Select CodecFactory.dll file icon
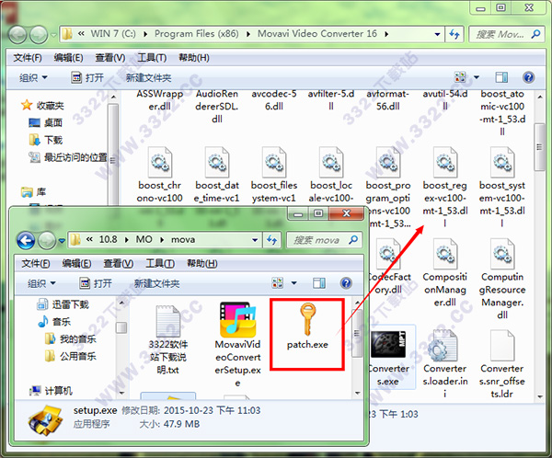This screenshot has width=552, height=458. [388, 254]
